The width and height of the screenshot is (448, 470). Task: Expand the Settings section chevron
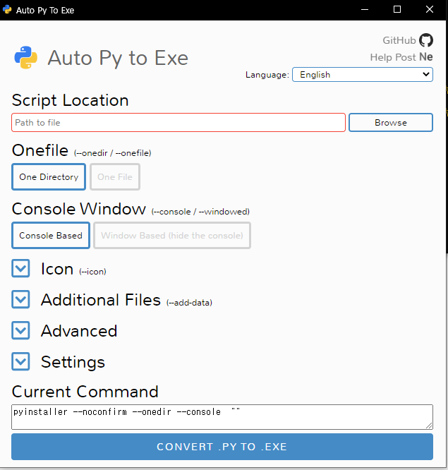(x=20, y=361)
